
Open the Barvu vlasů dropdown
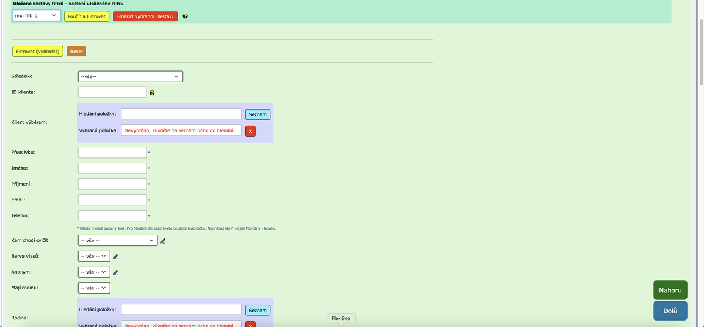pos(94,257)
